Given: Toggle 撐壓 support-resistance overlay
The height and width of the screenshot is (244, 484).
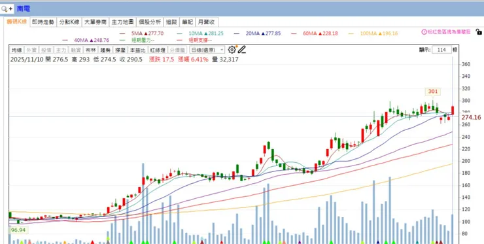Looking at the screenshot, I should coord(120,50).
